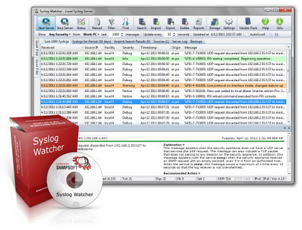Click the Import toolbar icon
This screenshot has height=230, width=302.
pos(156,23)
